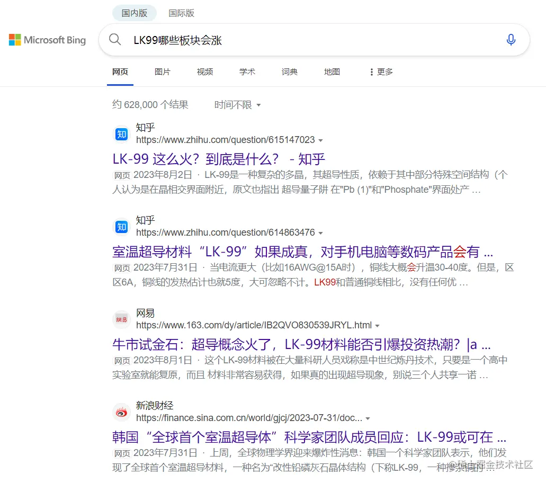Expand the arrow next to the finance.sina.com.cn URL
Image resolution: width=546 pixels, height=483 pixels.
(x=368, y=418)
